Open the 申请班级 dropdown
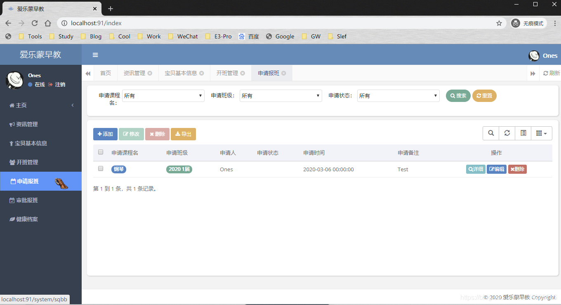Image resolution: width=561 pixels, height=305 pixels. 281,96
